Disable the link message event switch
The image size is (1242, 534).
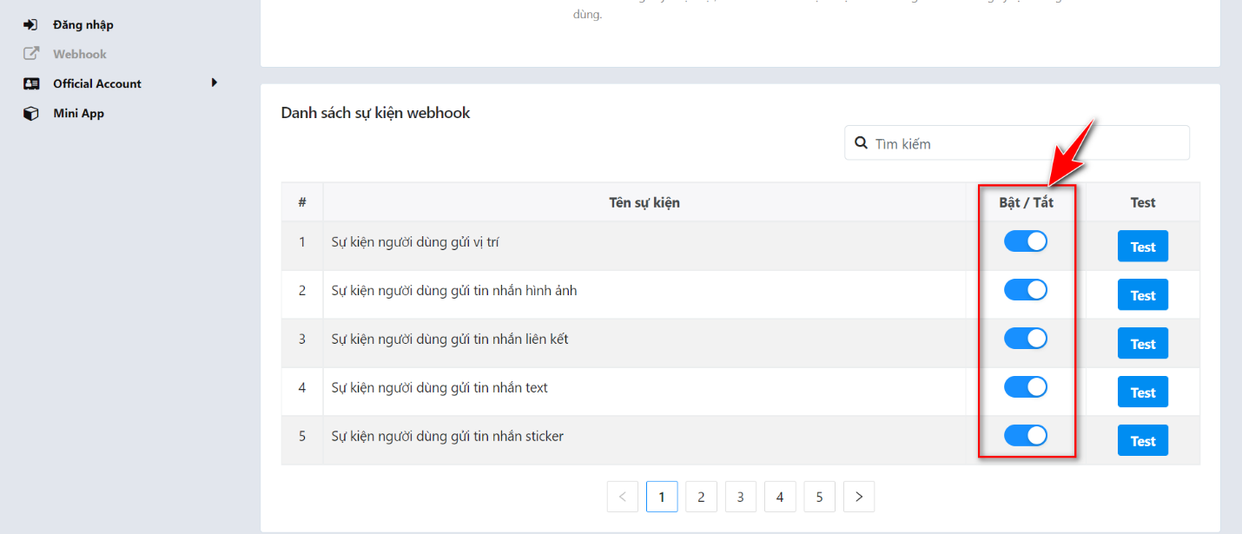pyautogui.click(x=1026, y=338)
